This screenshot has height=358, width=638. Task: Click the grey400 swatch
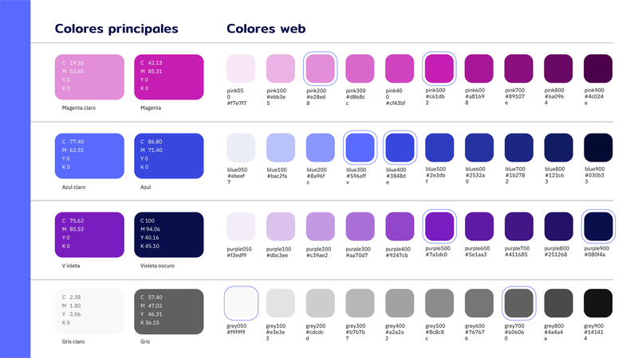pos(400,303)
